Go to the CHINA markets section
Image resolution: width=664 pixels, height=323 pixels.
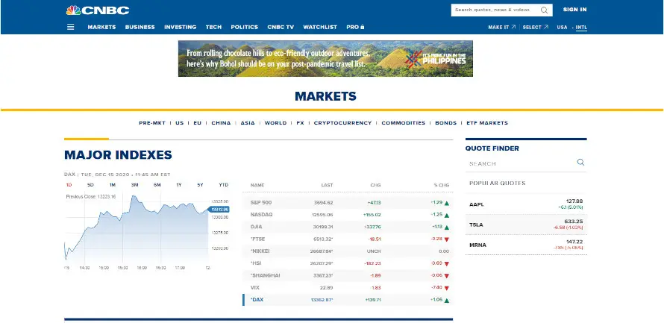pyautogui.click(x=221, y=123)
